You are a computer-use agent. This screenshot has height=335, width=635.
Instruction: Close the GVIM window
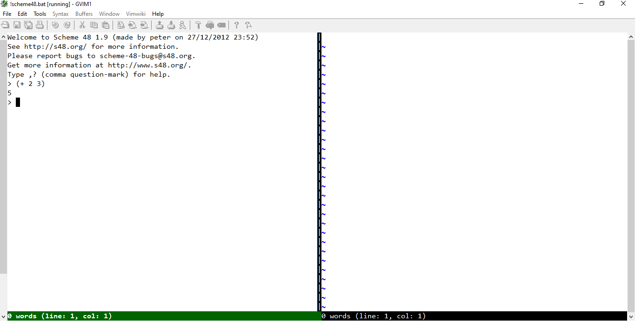point(623,4)
